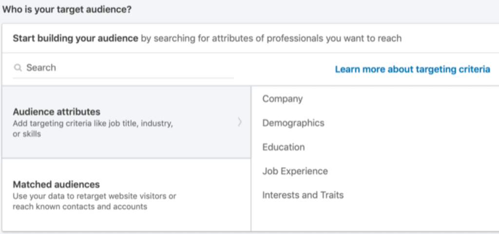The height and width of the screenshot is (234, 499).
Task: Click the magnifying glass search icon
Action: (x=18, y=67)
